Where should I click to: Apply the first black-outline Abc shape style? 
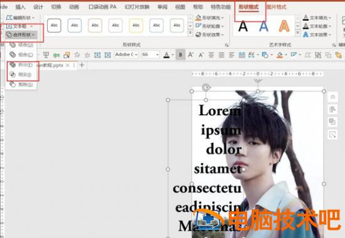[x=54, y=25]
